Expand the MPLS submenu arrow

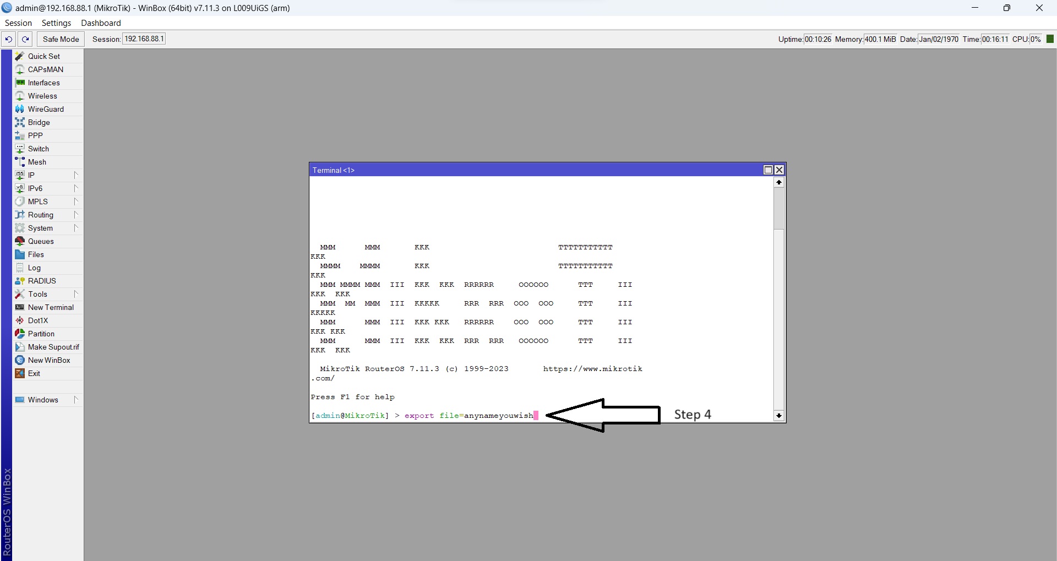pos(76,201)
